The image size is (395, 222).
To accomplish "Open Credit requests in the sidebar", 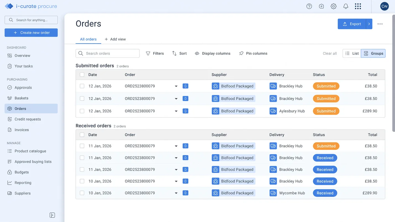I will [x=31, y=119].
